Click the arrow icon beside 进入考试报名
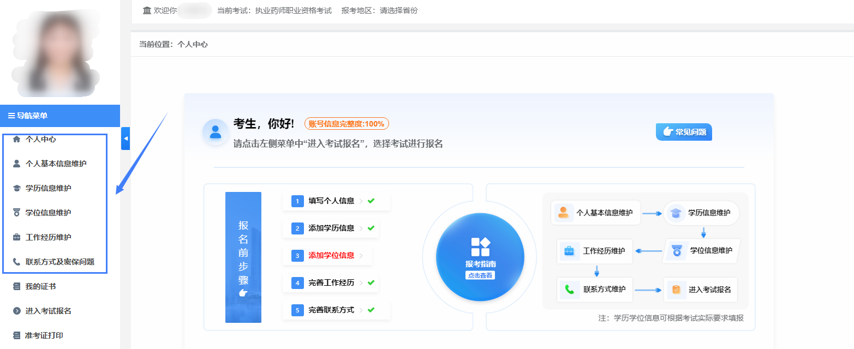Screen dimensions: 854x349 pos(16,311)
